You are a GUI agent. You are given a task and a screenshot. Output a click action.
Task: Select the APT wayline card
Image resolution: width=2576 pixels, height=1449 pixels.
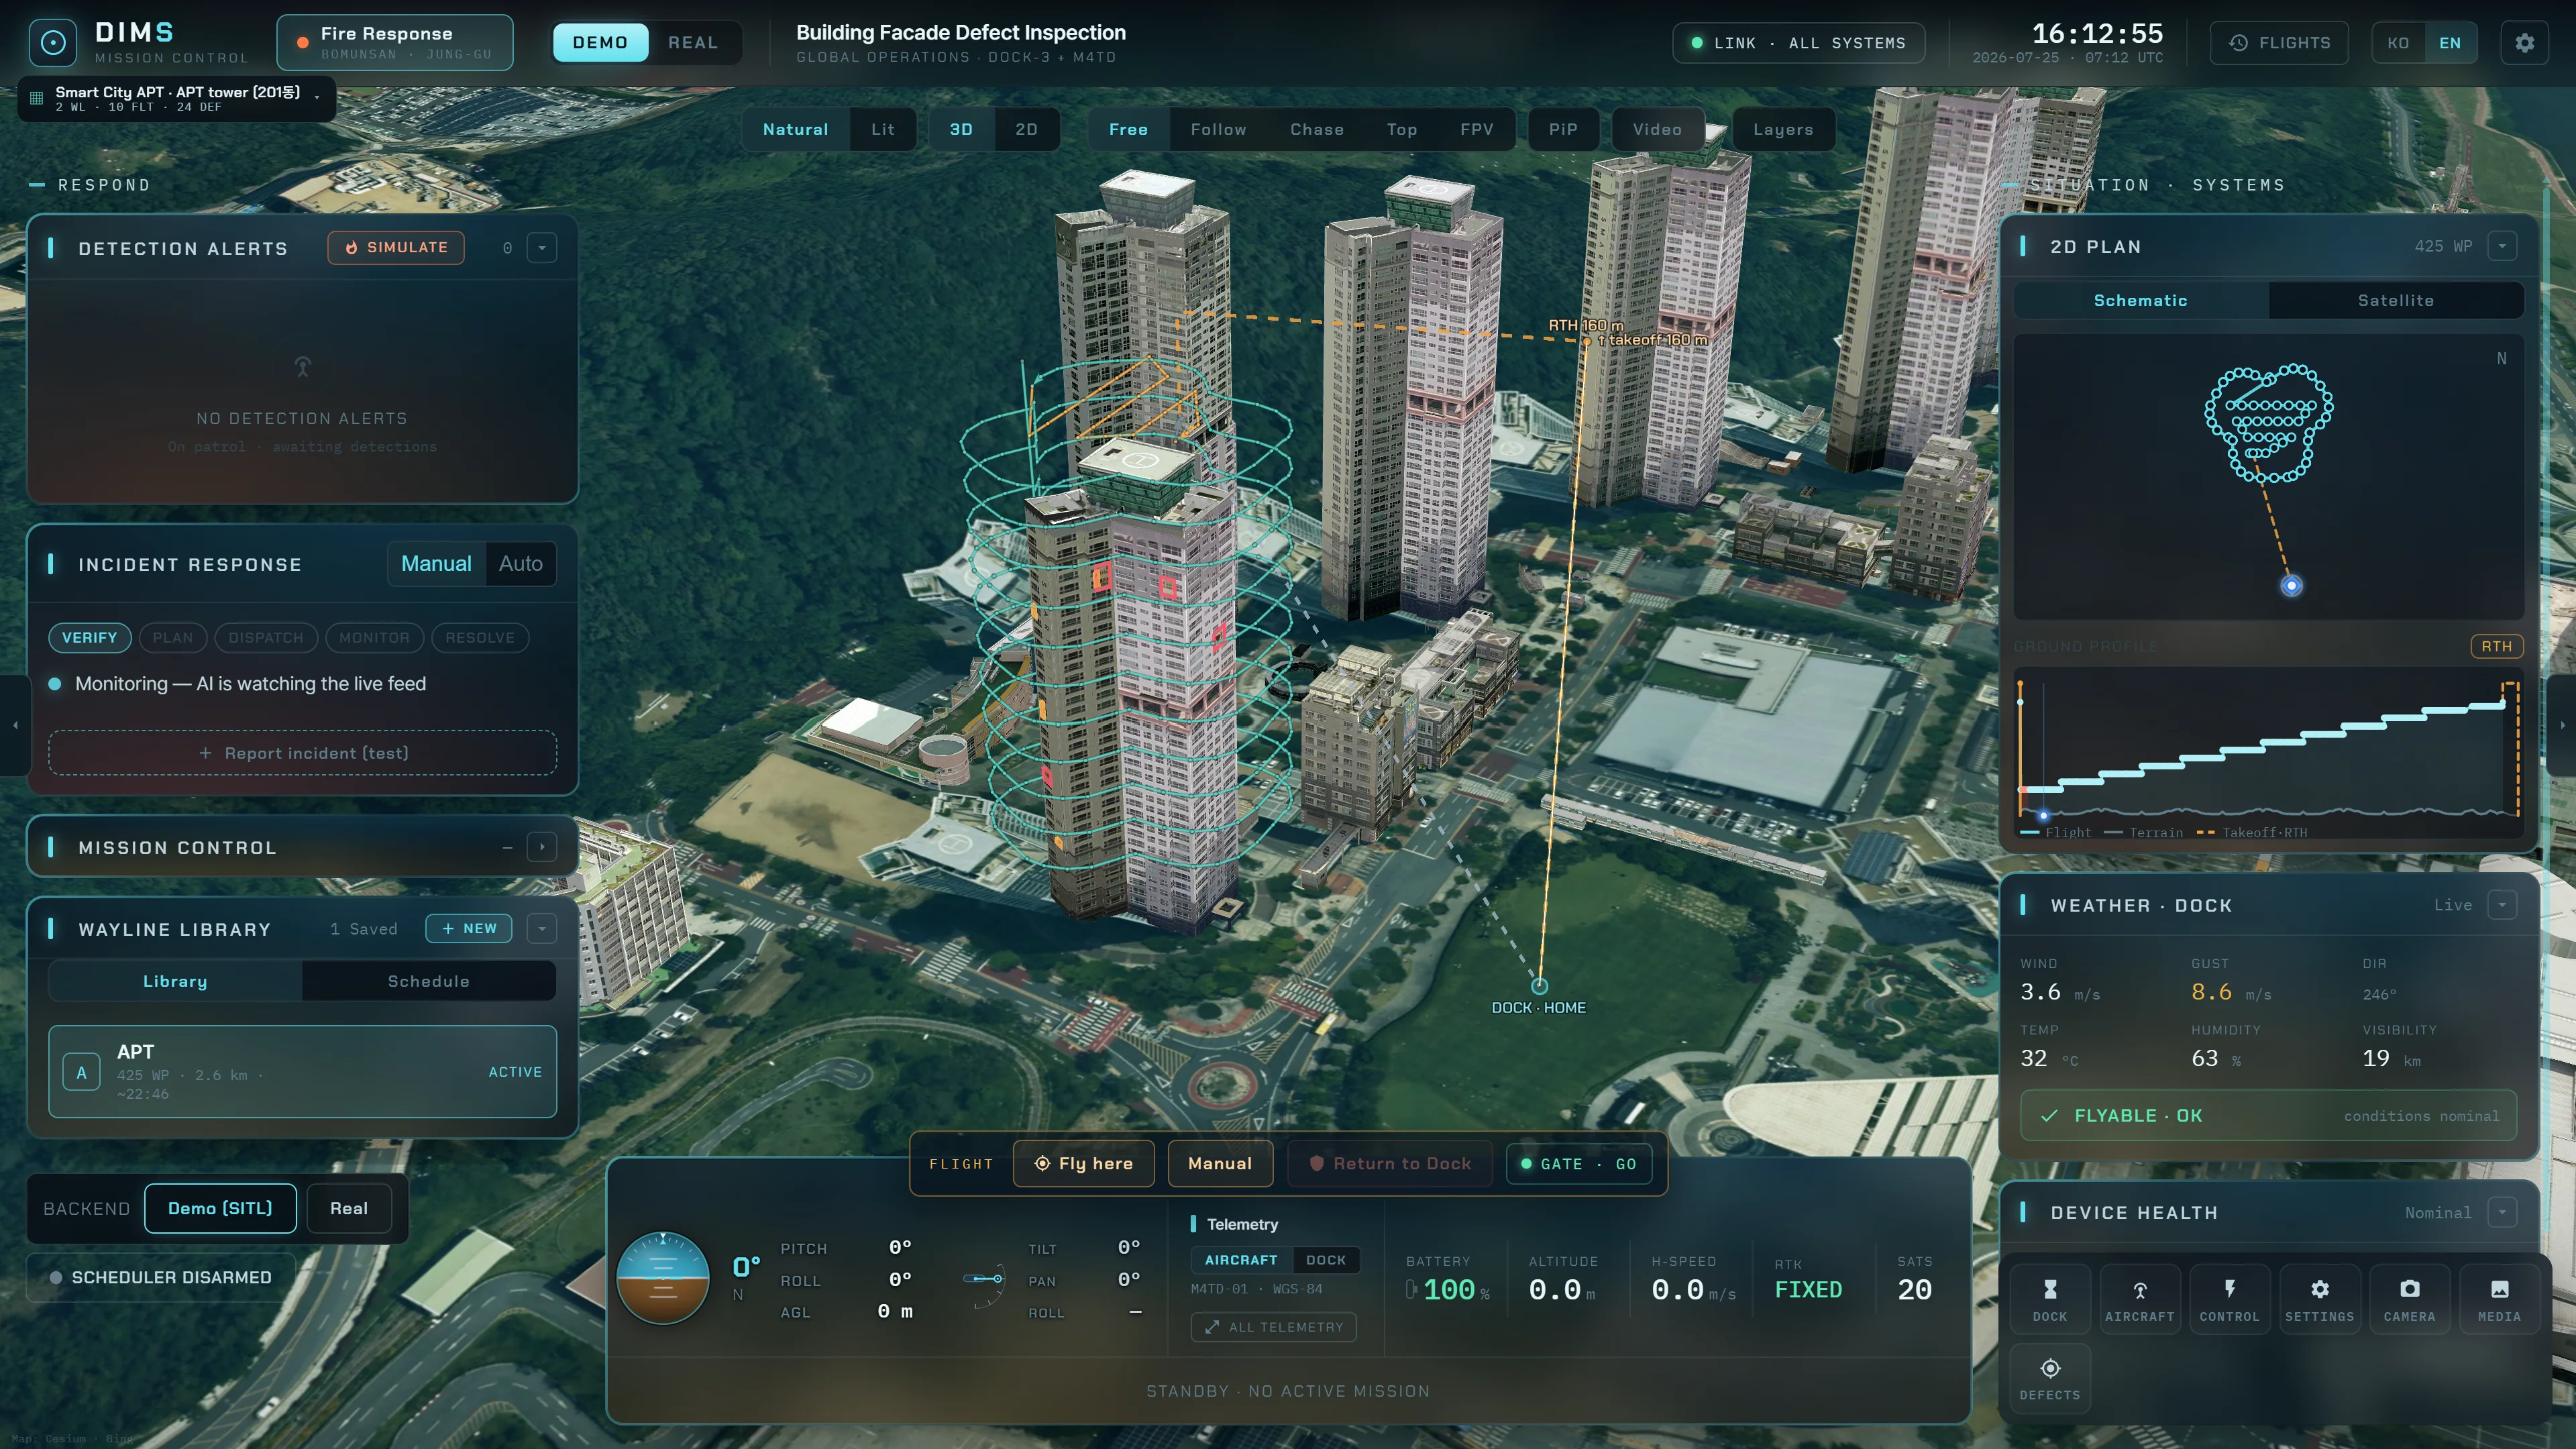coord(302,1071)
